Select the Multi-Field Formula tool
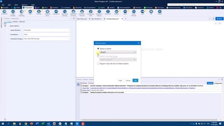Viewport: 224px width, 126px height. tap(73, 13)
